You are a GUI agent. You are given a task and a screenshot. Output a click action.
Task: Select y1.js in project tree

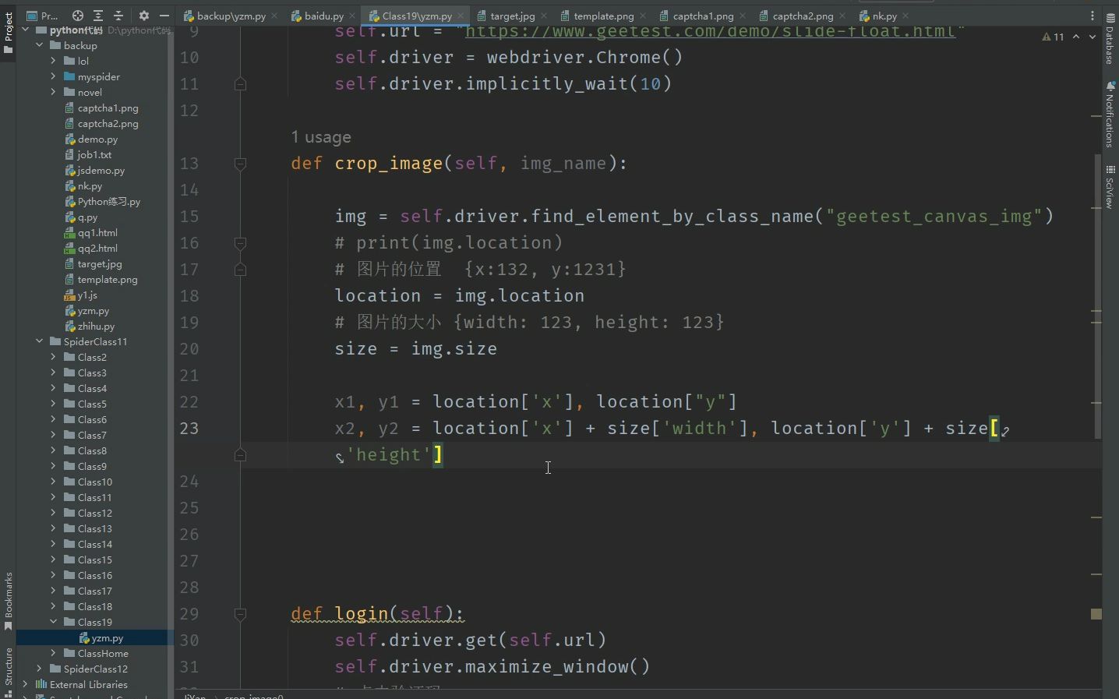click(x=87, y=295)
